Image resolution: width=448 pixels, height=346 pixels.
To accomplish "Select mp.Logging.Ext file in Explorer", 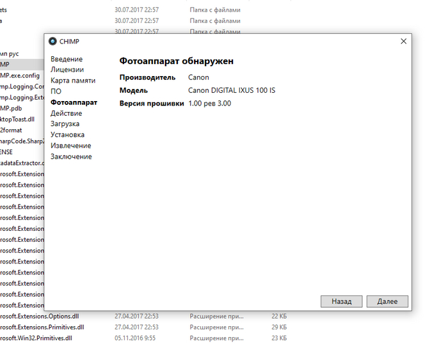I will coord(22,97).
